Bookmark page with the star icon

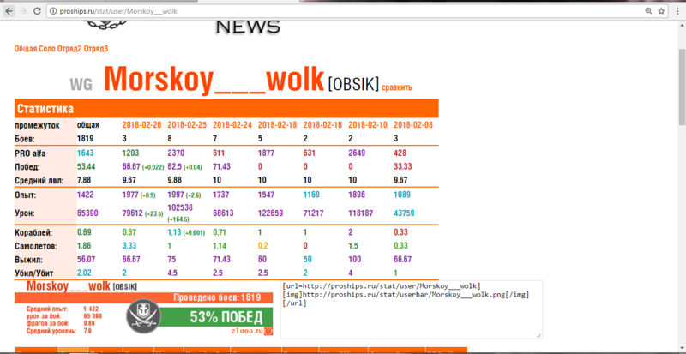click(661, 12)
